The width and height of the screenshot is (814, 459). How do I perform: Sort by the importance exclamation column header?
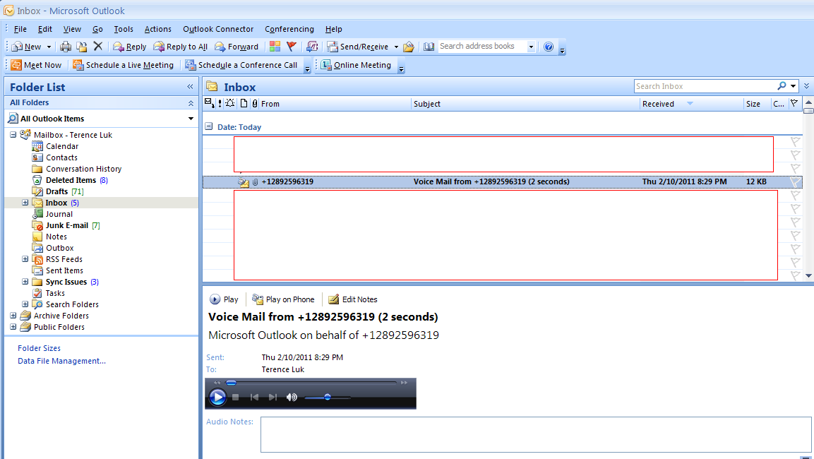coord(220,103)
